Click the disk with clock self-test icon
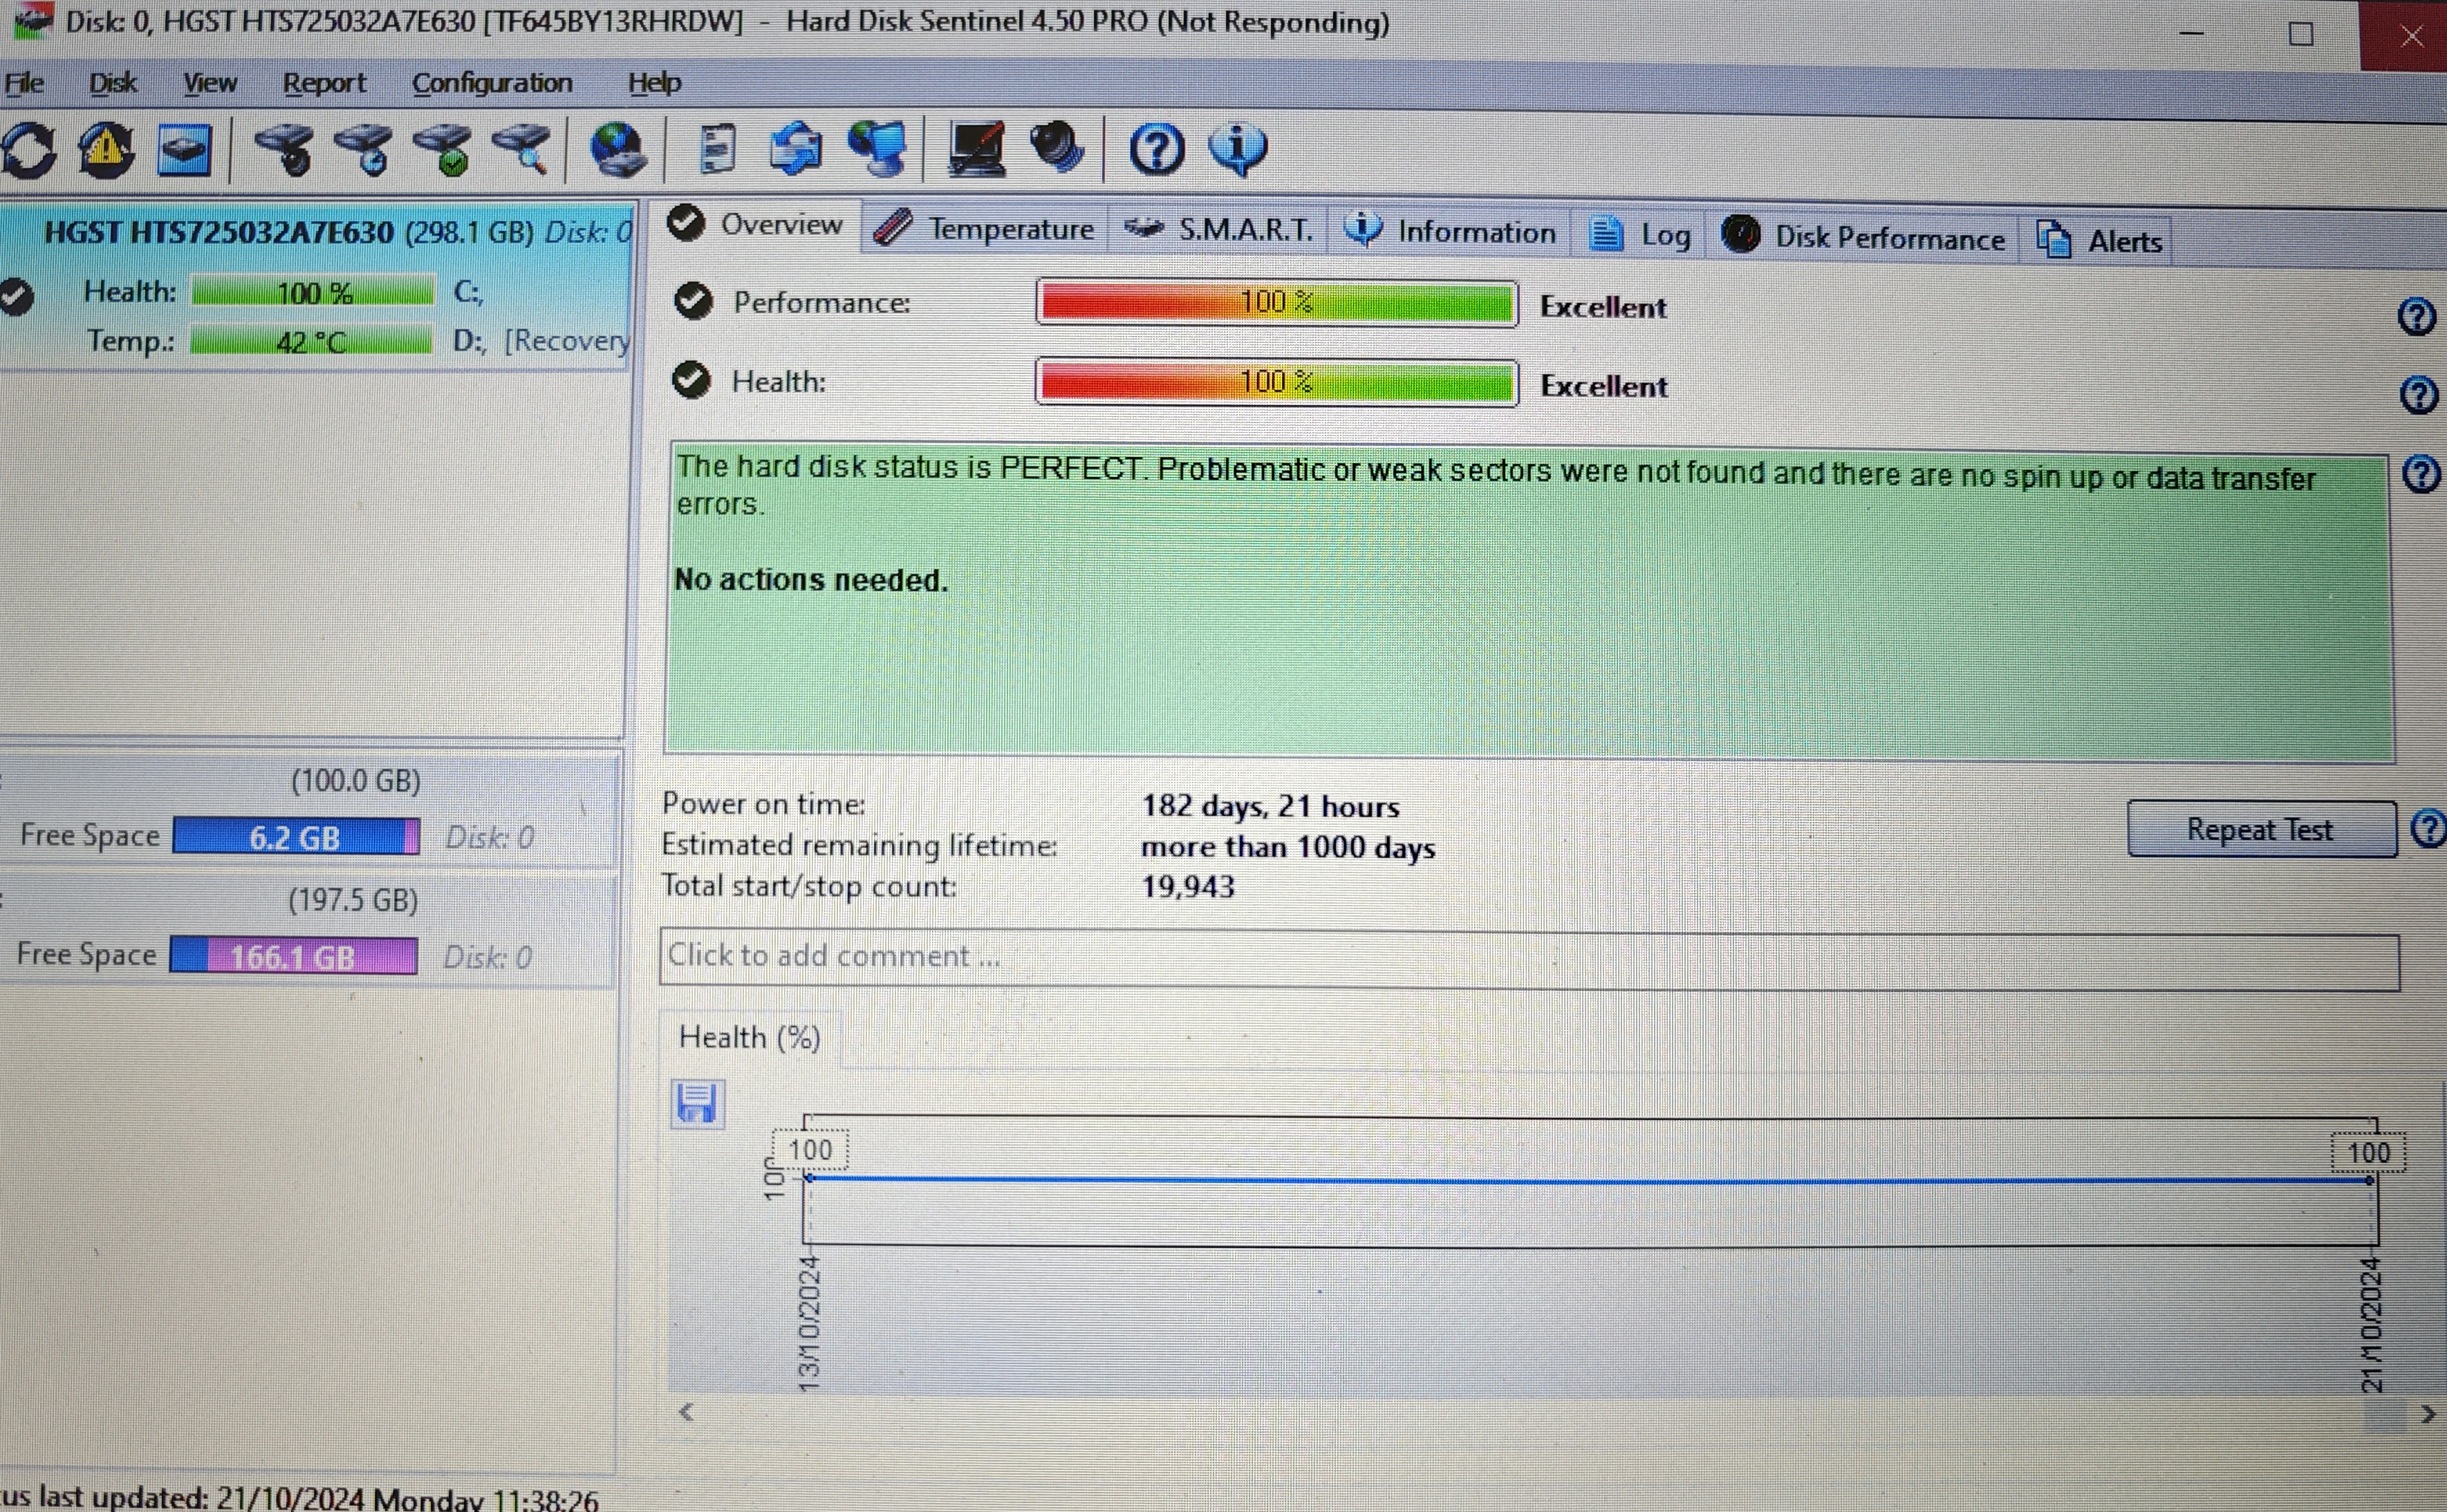The image size is (2447, 1512). point(364,150)
